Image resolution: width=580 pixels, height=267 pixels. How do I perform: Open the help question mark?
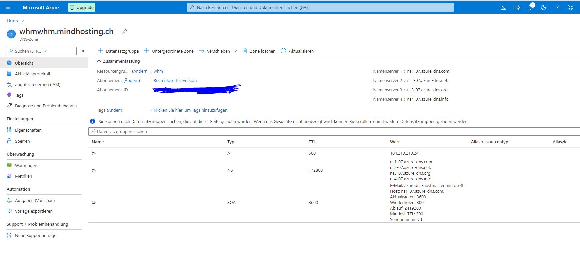pos(557,7)
